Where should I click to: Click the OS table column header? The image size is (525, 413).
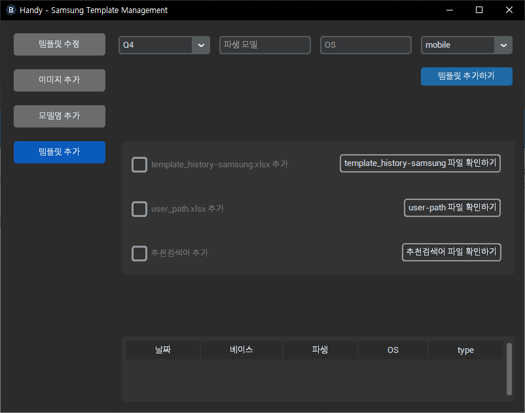(x=393, y=350)
